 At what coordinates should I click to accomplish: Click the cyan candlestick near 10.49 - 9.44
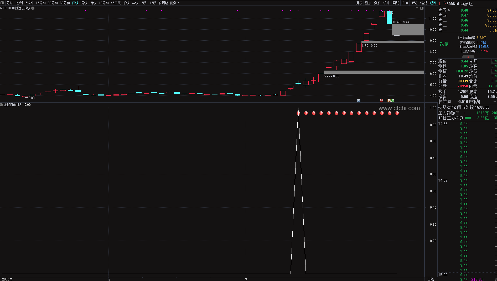389,17
